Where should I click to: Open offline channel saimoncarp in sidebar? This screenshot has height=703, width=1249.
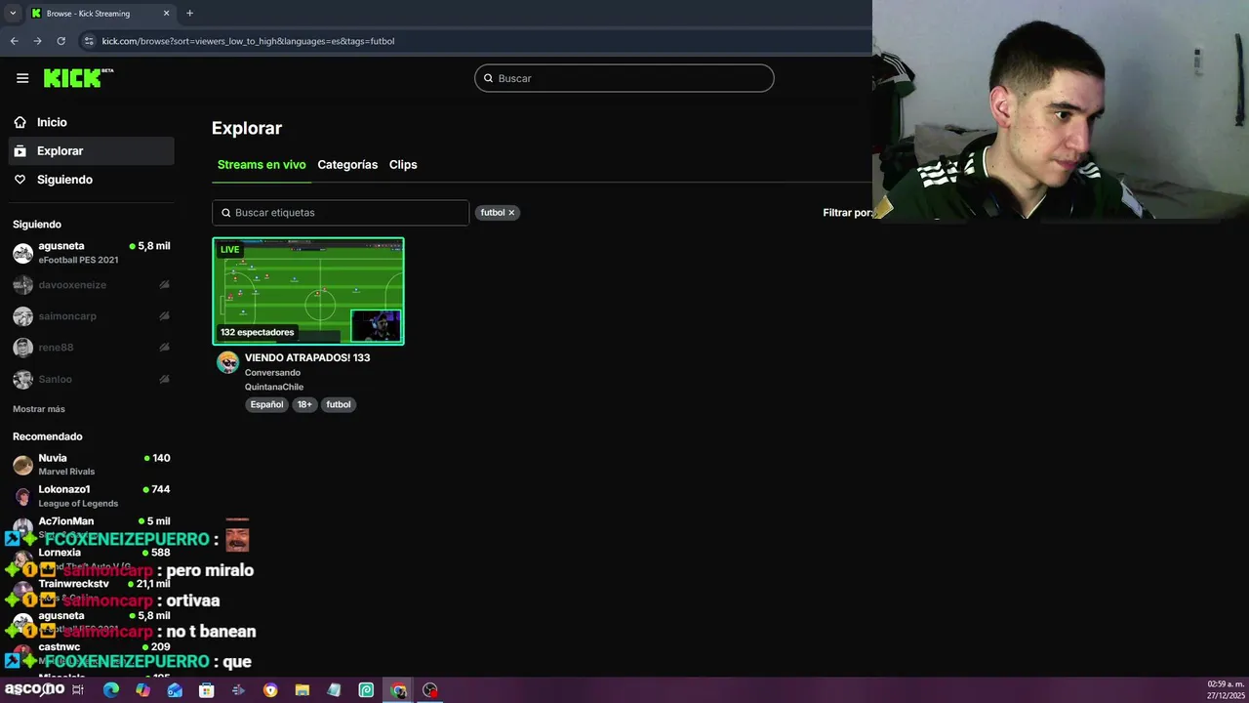click(x=91, y=316)
